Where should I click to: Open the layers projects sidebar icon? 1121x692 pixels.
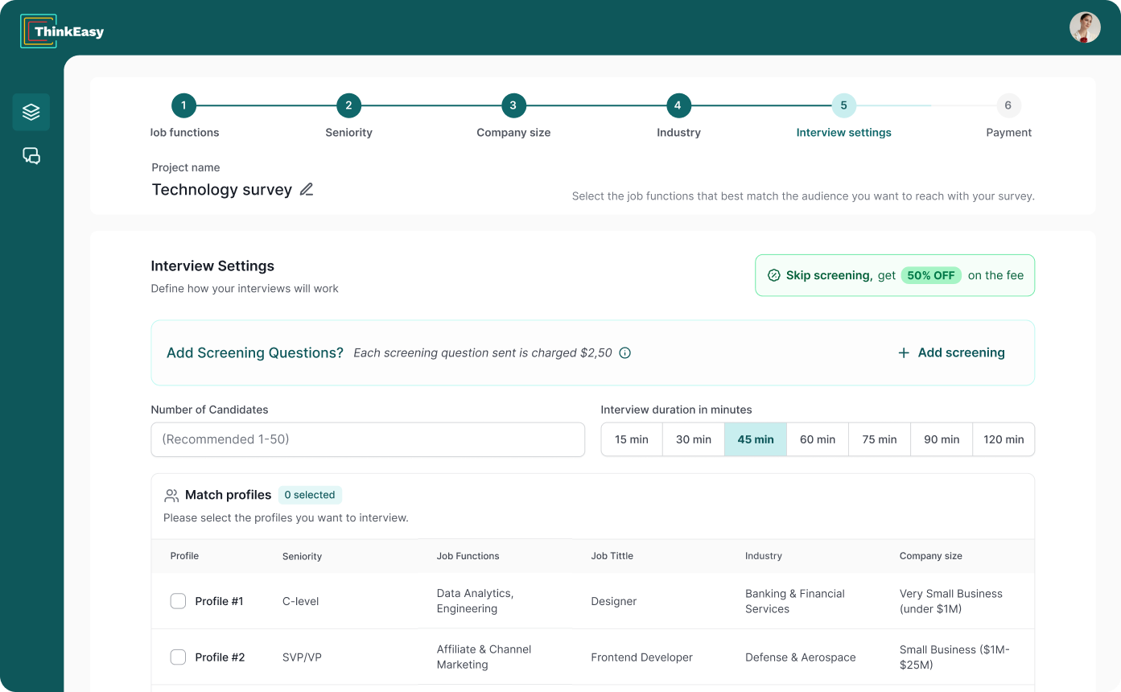point(31,112)
